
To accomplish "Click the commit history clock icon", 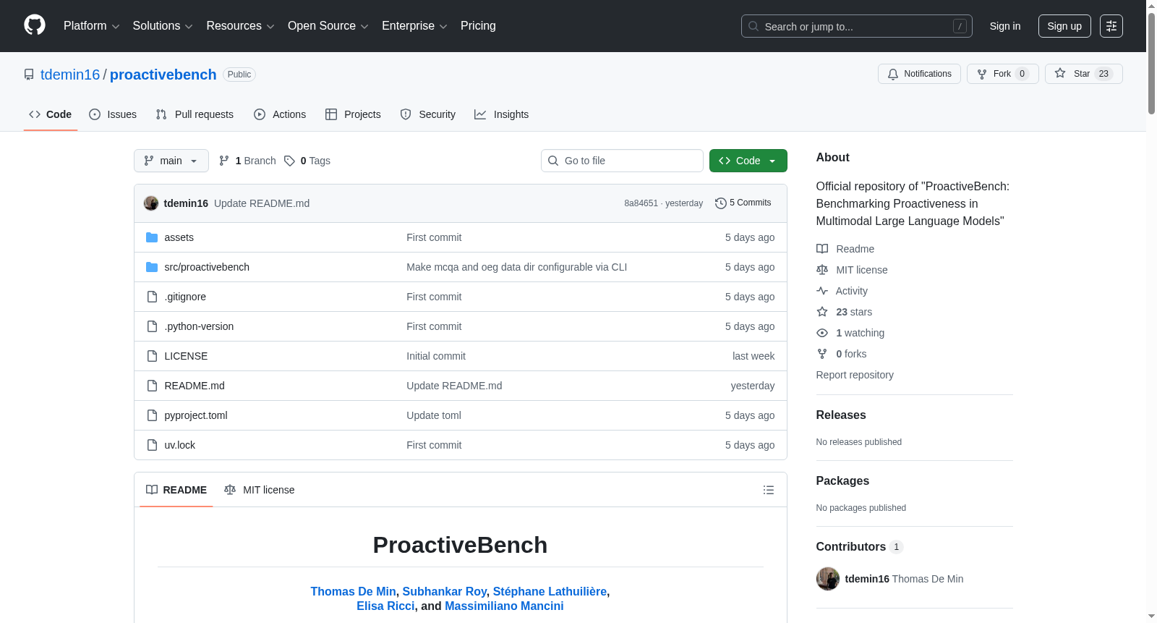I will coord(720,203).
